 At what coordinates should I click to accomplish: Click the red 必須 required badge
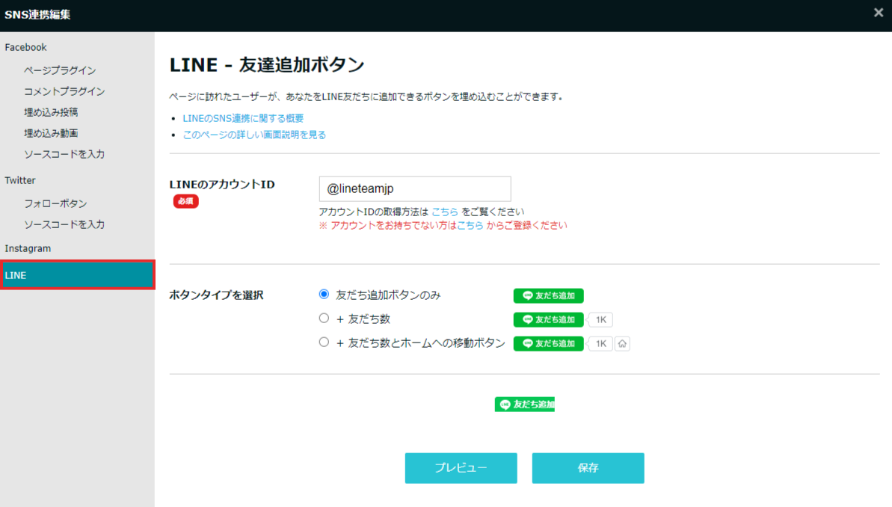point(185,201)
